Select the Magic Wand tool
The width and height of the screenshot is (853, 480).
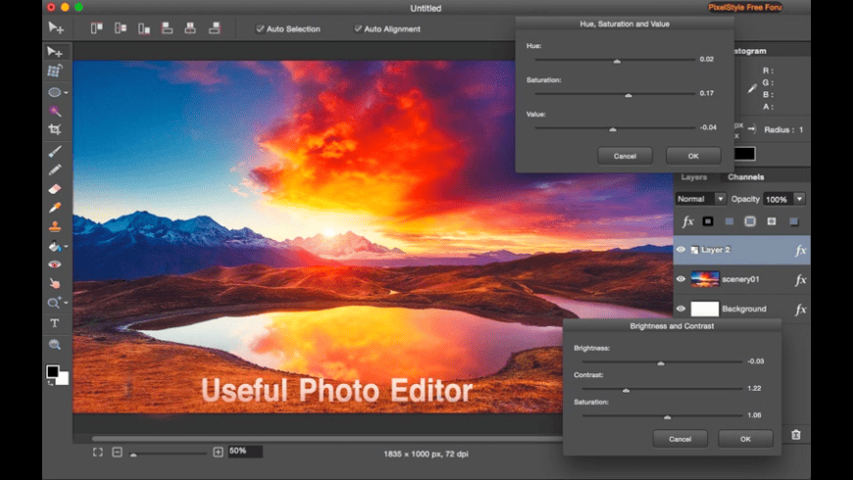(x=54, y=111)
